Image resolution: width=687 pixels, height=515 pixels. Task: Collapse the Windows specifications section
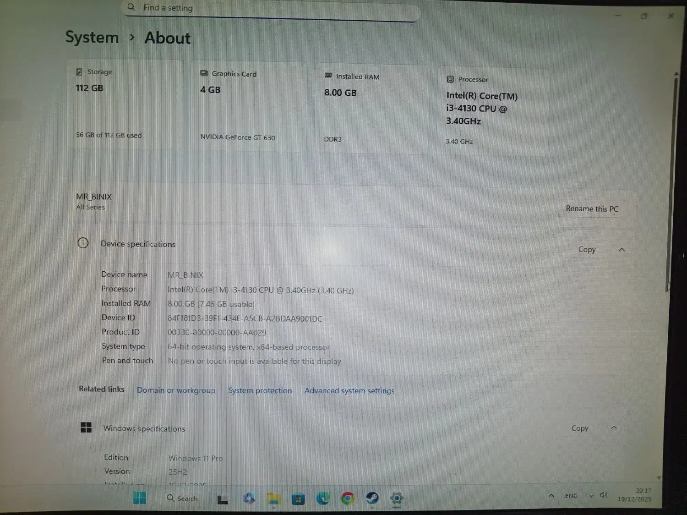click(614, 427)
